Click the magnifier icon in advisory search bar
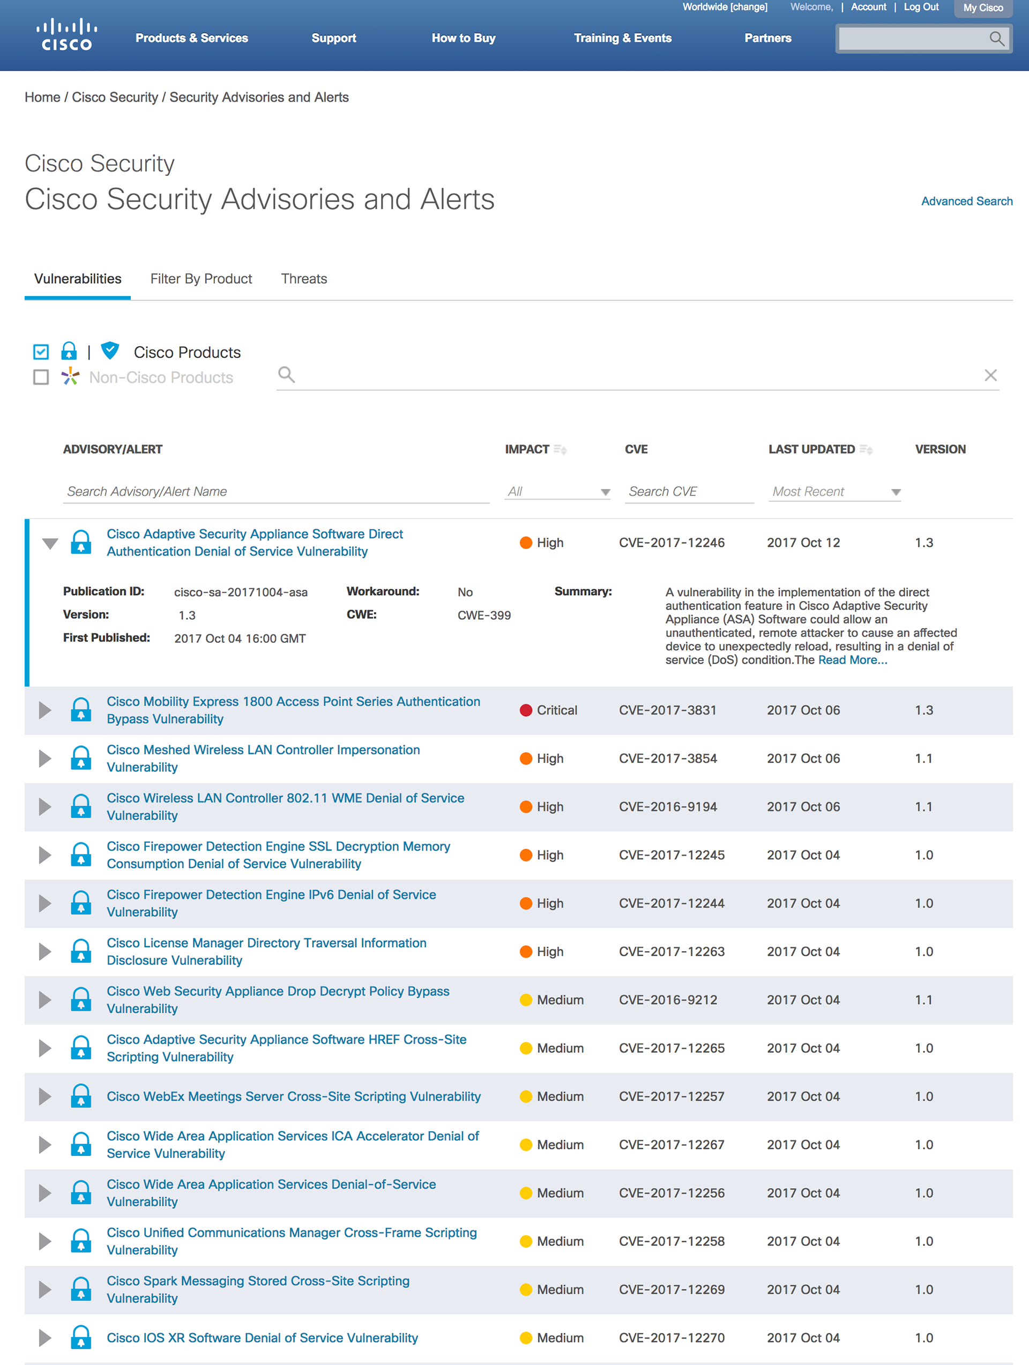 click(x=286, y=375)
